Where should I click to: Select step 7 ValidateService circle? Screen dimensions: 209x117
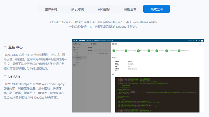pyautogui.click(x=179, y=51)
